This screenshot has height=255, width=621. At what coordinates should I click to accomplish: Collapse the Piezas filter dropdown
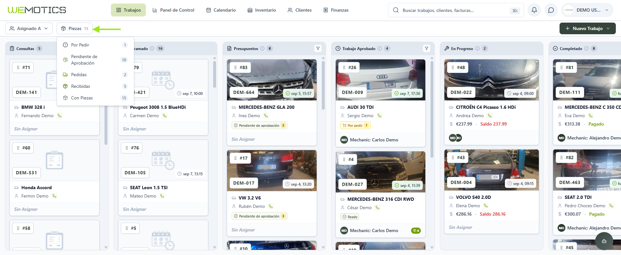click(74, 28)
